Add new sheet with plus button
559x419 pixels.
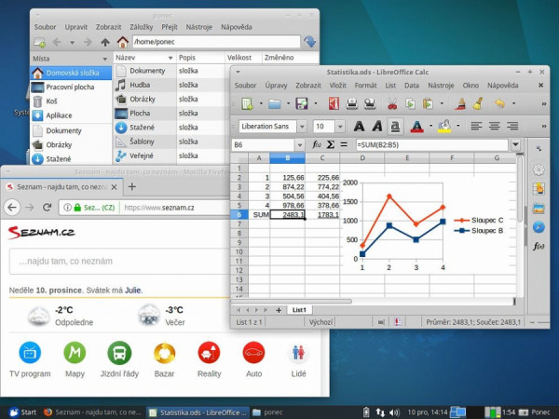tap(279, 310)
